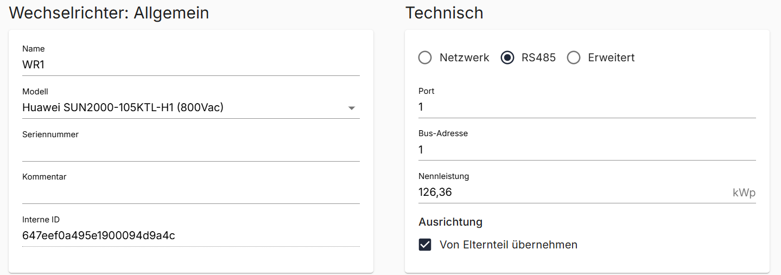Select the Netzwerk radio button
This screenshot has width=781, height=275.
[425, 57]
